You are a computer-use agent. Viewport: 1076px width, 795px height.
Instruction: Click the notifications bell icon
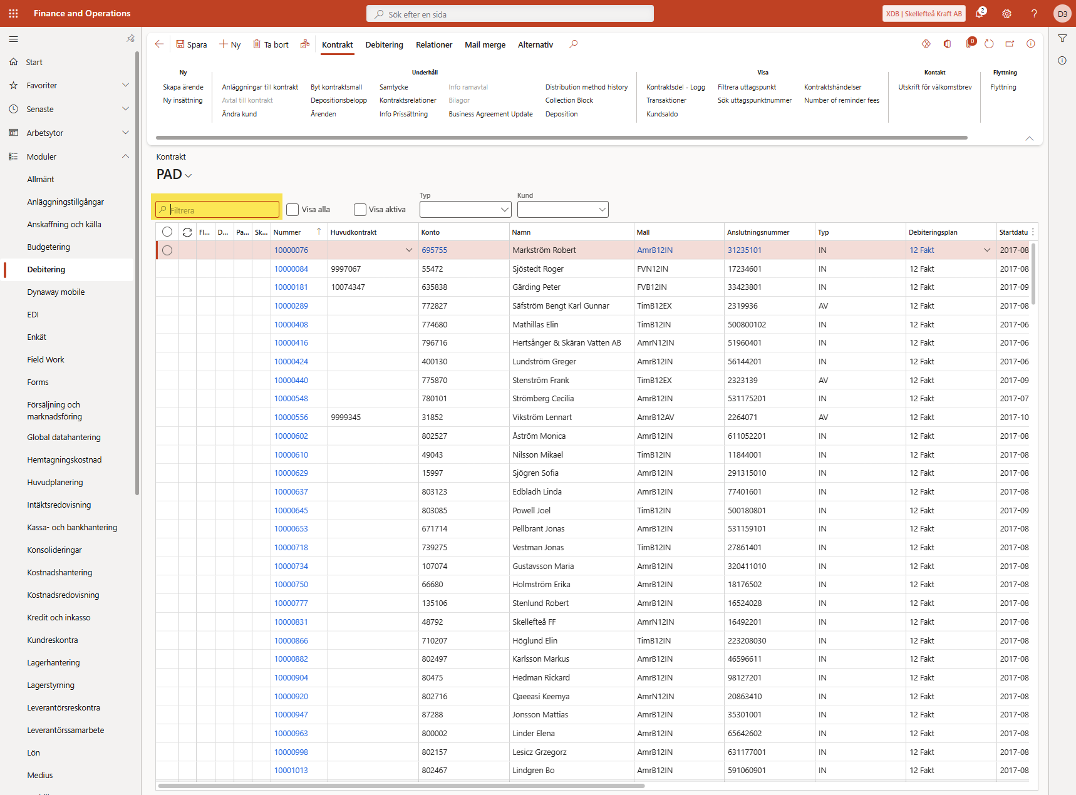pos(980,14)
